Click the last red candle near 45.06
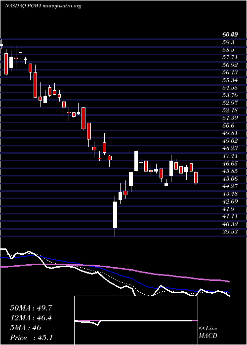Image resolution: width=247 pixels, height=345 pixels. click(x=196, y=177)
